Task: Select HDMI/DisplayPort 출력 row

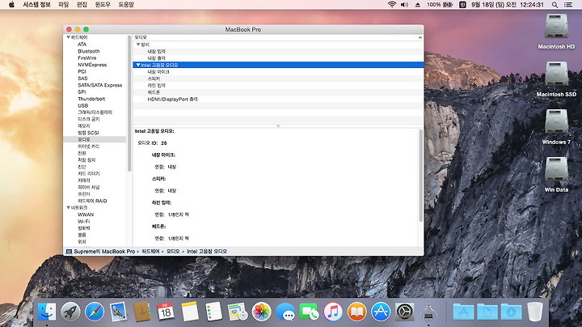Action: pyautogui.click(x=278, y=100)
